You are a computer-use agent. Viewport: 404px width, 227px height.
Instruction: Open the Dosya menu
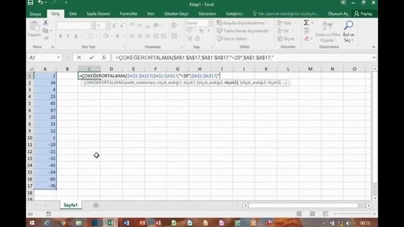click(x=35, y=14)
